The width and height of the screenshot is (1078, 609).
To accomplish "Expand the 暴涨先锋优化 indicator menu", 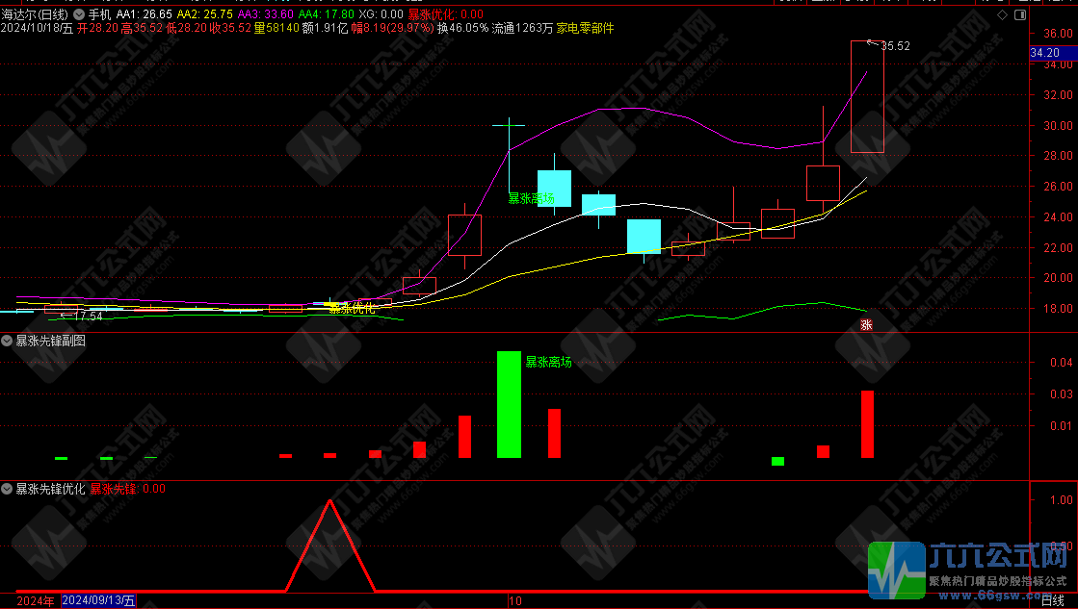I will (8, 489).
